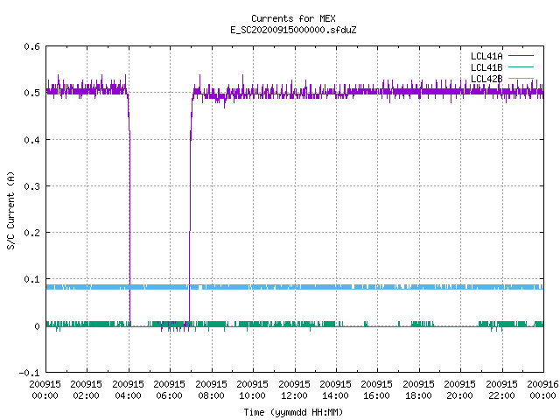
Task: Click the 200916 00:00 x-axis tick label
Action: [x=542, y=389]
